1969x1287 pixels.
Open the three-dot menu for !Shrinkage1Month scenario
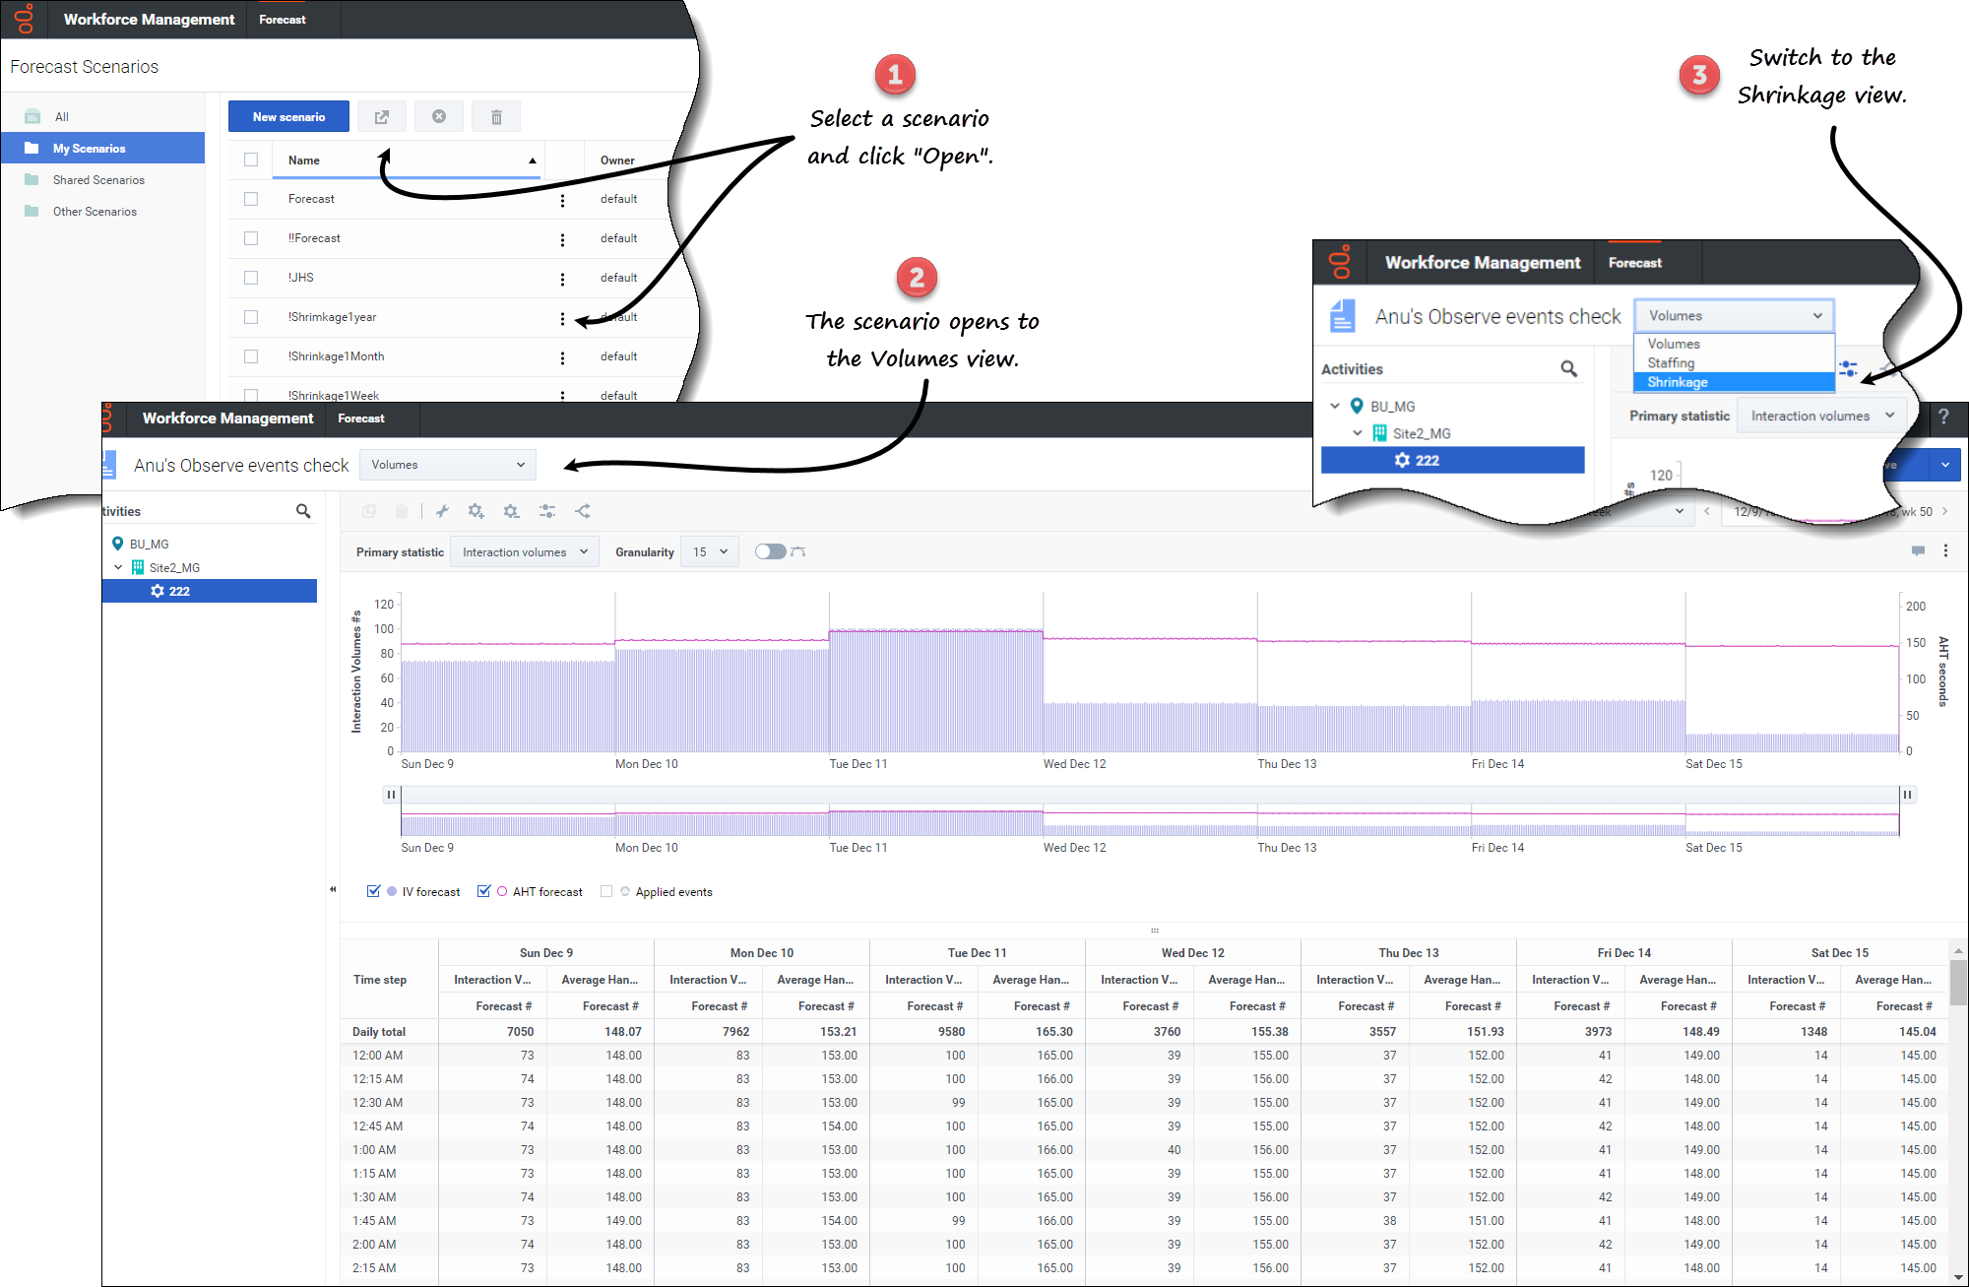(x=562, y=357)
